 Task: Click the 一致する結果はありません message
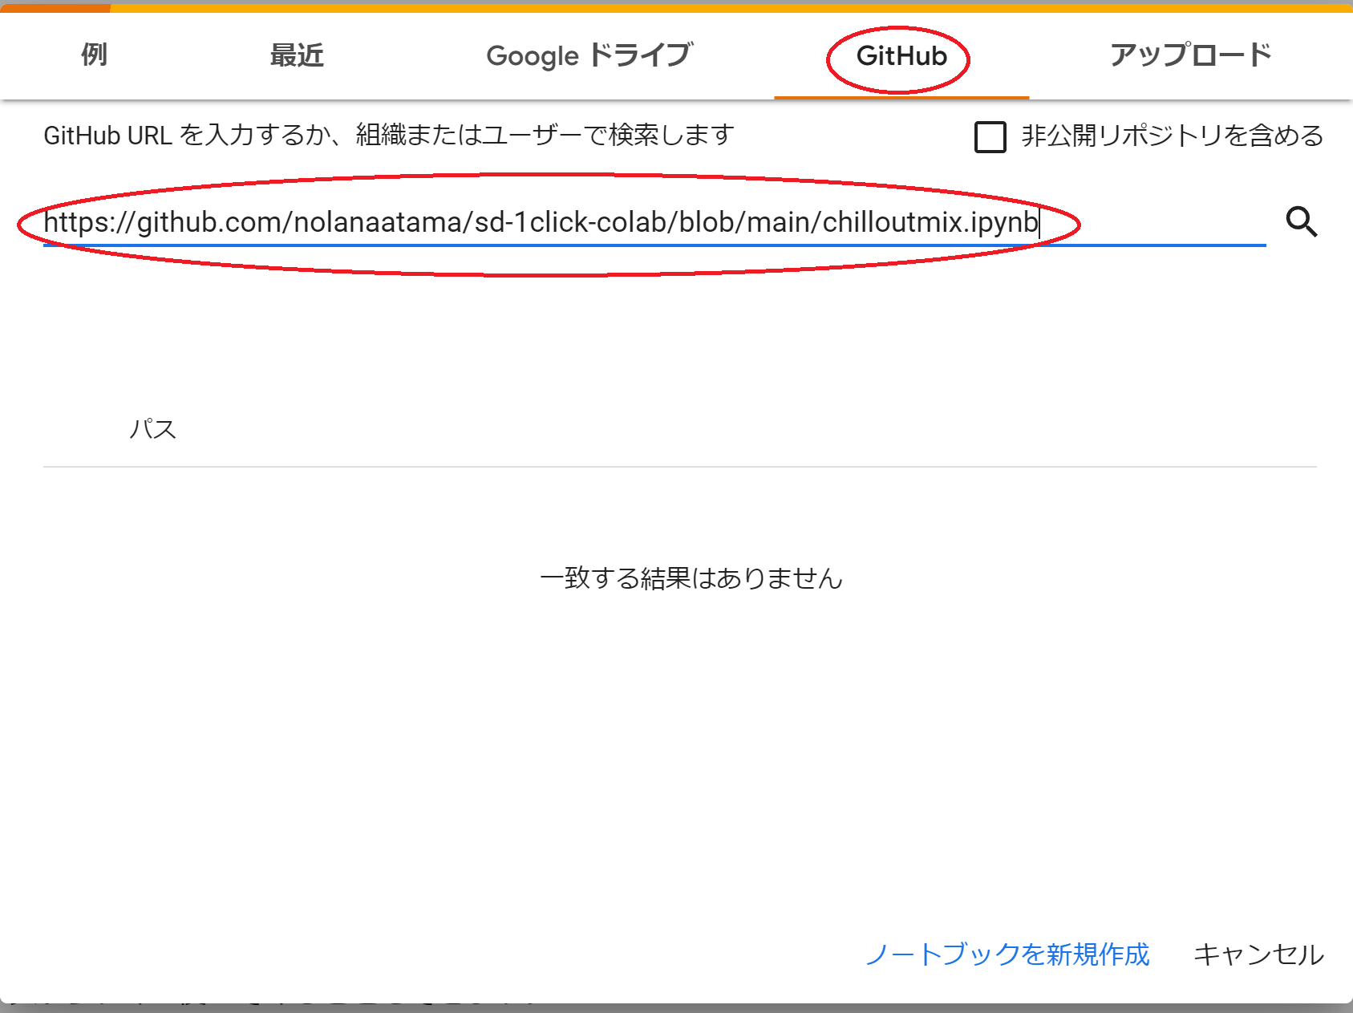coord(691,577)
